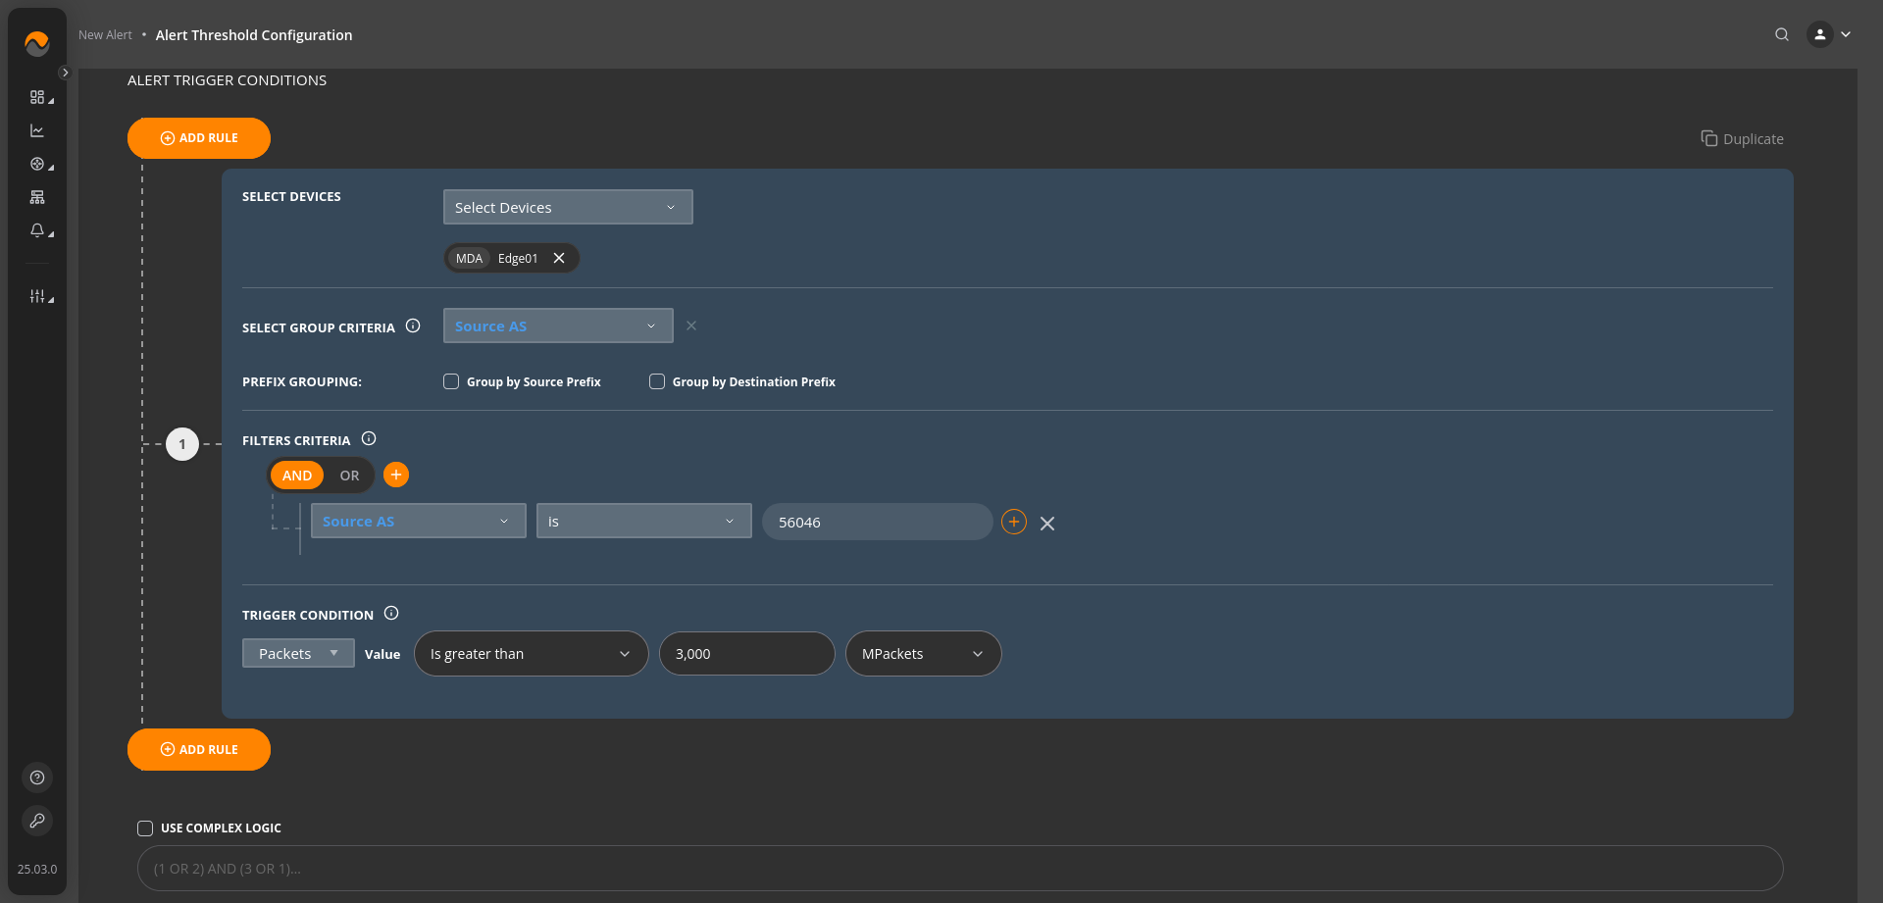Duplicate the rule
Viewport: 1883px width, 903px height.
click(1742, 139)
